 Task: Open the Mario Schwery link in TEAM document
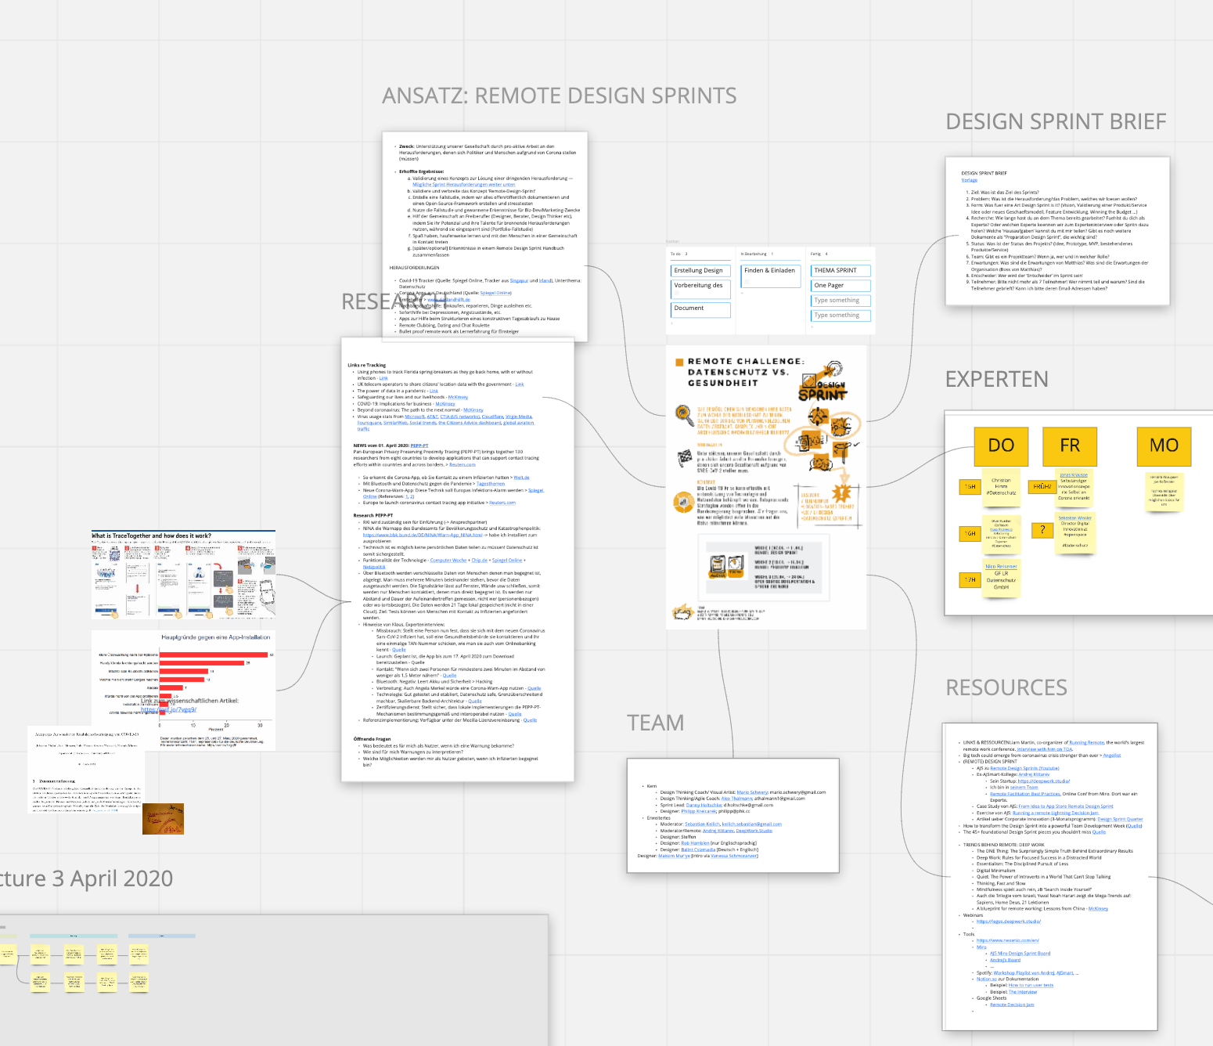[752, 792]
